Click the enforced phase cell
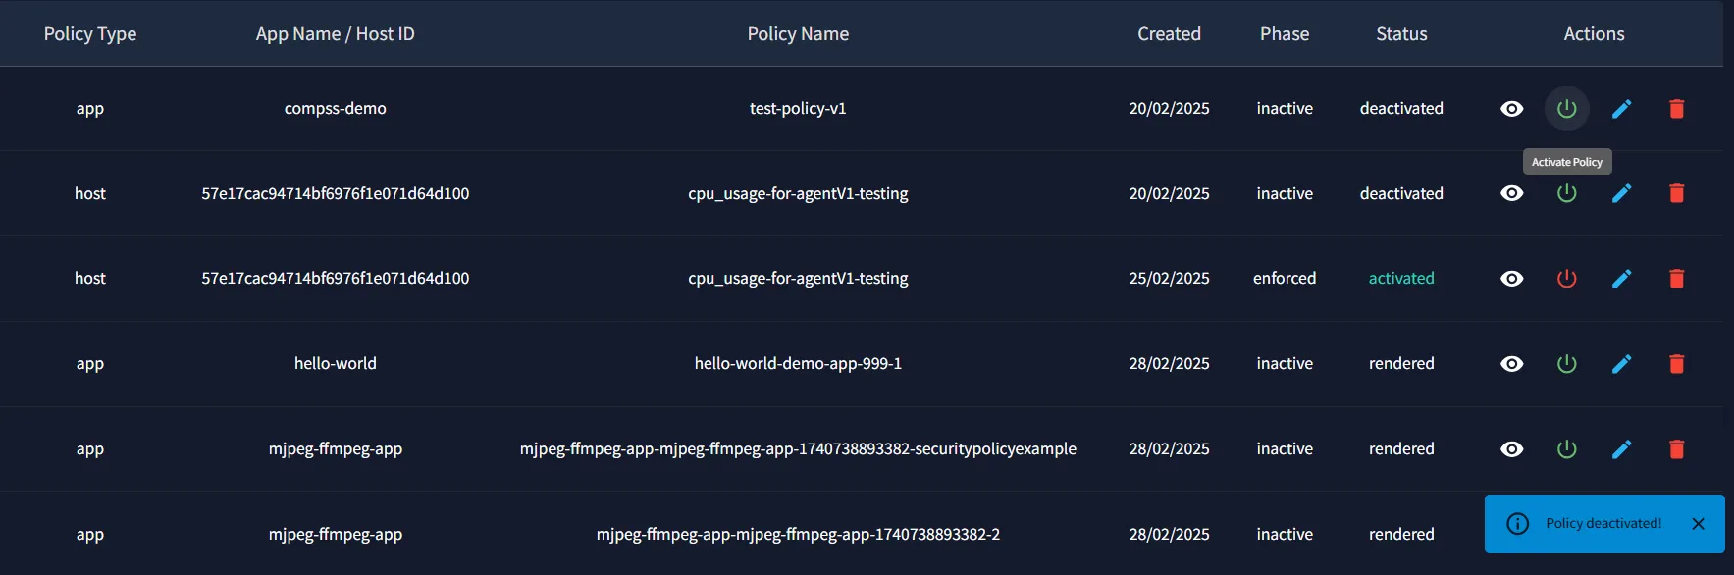Screen dimensions: 1734x575 coord(1285,279)
